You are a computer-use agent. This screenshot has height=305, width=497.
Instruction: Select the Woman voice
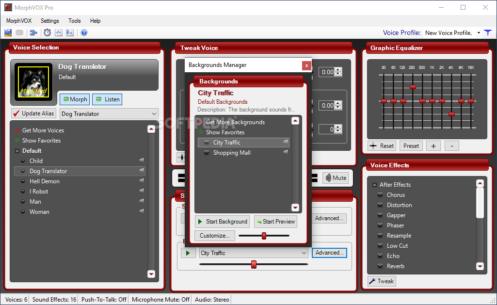(80, 211)
